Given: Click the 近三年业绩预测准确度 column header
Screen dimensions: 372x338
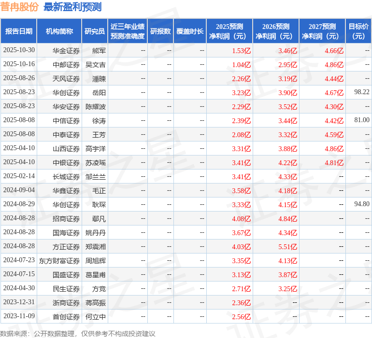Looking at the screenshot, I should [128, 31].
